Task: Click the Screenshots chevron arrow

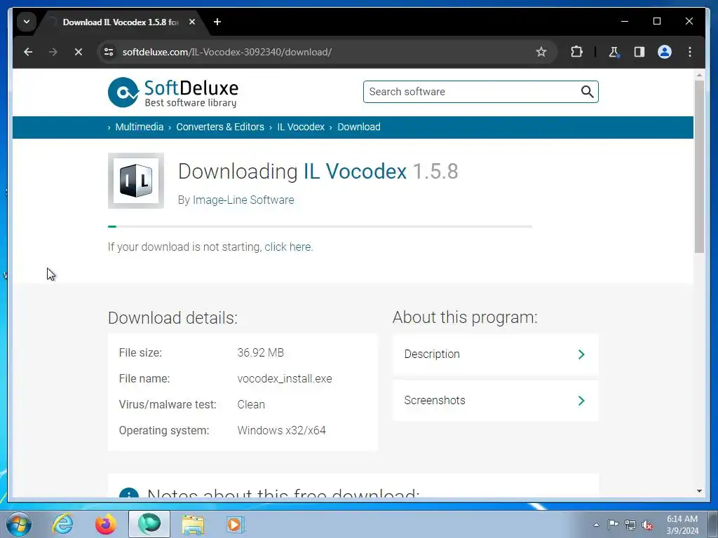Action: (x=581, y=401)
